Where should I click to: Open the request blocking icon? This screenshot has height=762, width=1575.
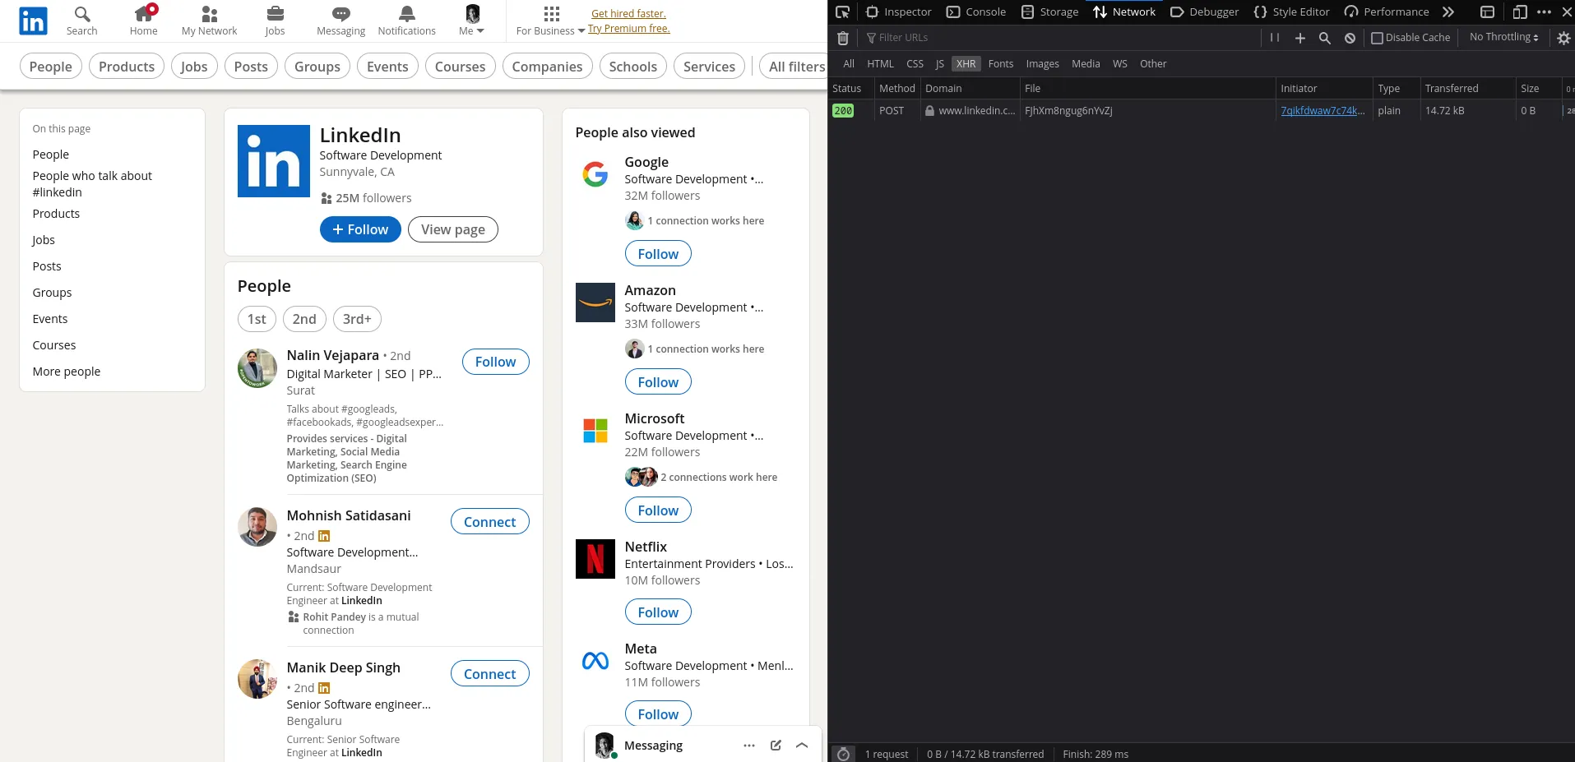point(1350,38)
